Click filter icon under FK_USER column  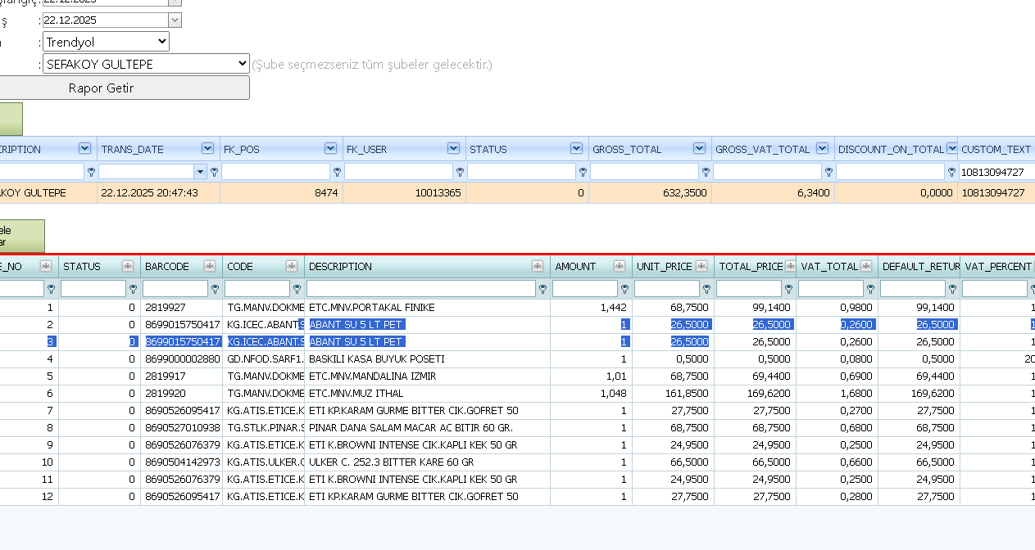click(x=461, y=172)
